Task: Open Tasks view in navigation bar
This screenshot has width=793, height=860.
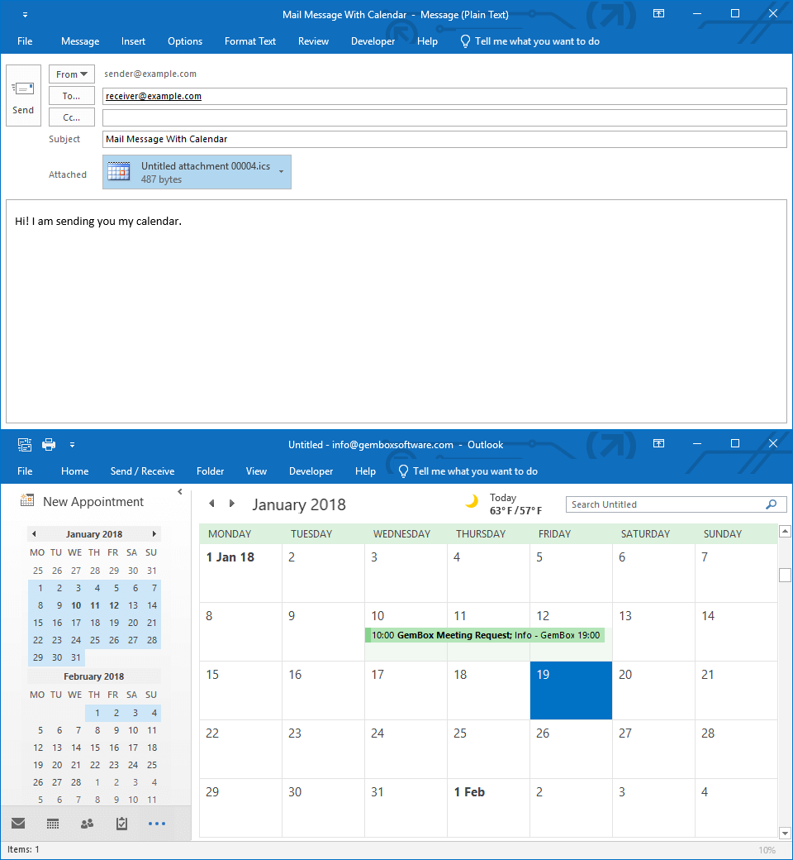Action: coord(121,824)
